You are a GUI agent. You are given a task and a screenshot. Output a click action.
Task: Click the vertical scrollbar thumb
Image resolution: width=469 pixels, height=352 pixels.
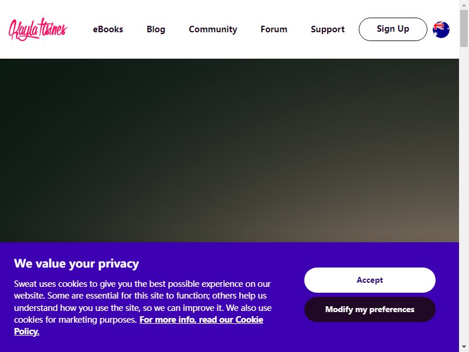click(x=464, y=28)
